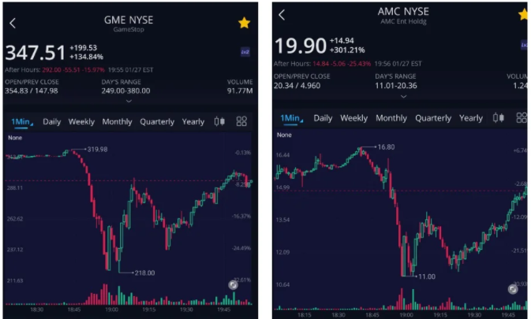Switch AMC chart style with candlestick icon
The width and height of the screenshot is (531, 319).
coord(499,118)
